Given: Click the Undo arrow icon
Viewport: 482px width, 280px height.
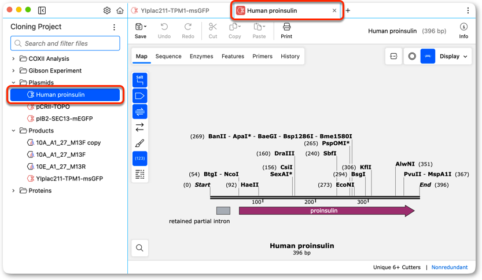Looking at the screenshot, I should coord(164,27).
